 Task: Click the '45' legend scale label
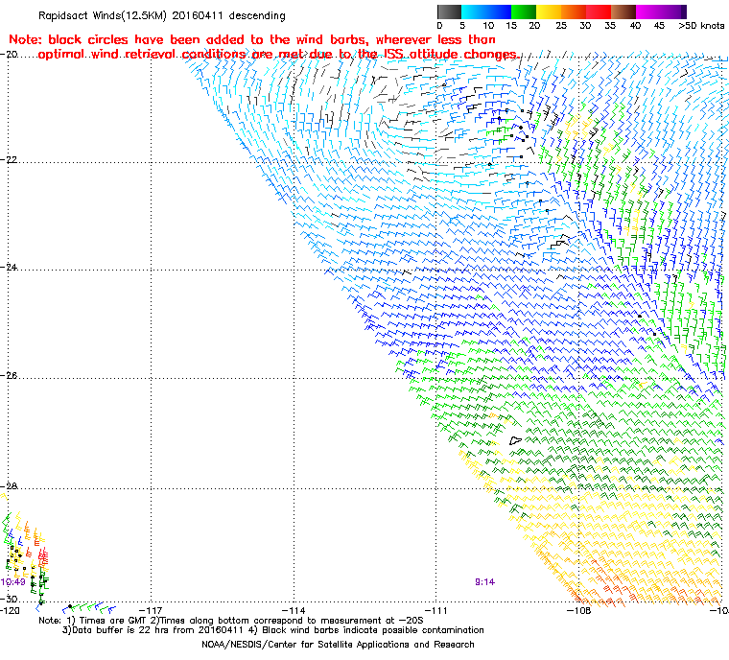[659, 26]
